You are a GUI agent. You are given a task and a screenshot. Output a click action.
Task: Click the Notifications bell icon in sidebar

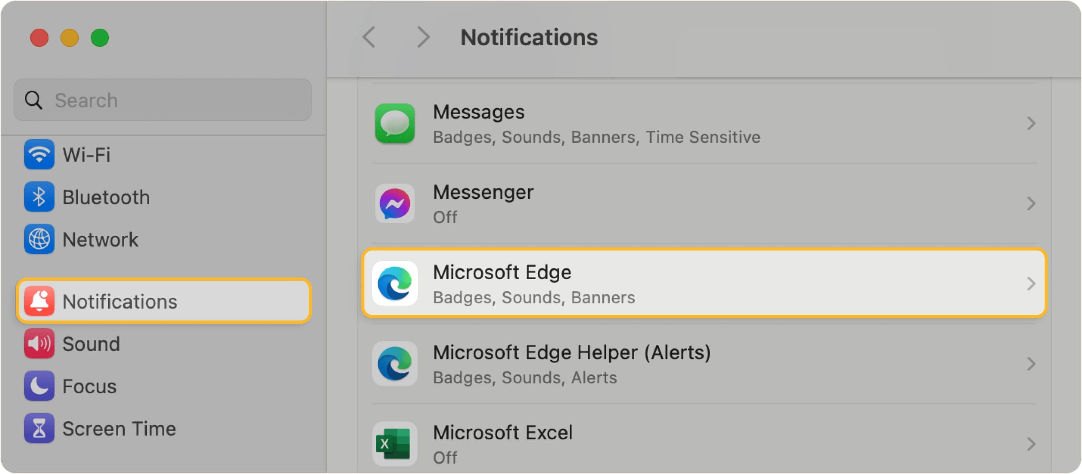39,301
